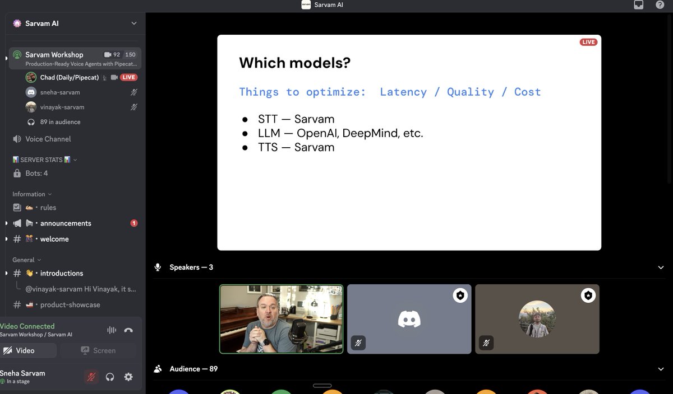Open Discord help via the question mark
This screenshot has height=394, width=673.
[x=660, y=4]
